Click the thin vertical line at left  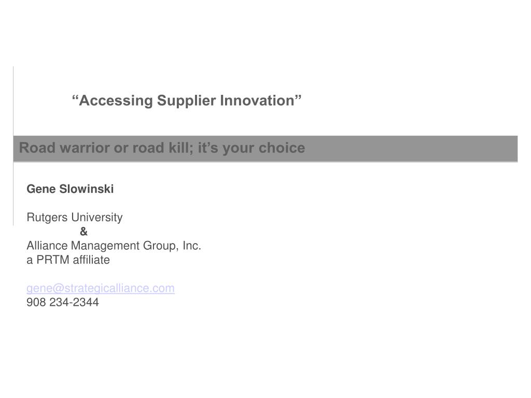pyautogui.click(x=13, y=146)
